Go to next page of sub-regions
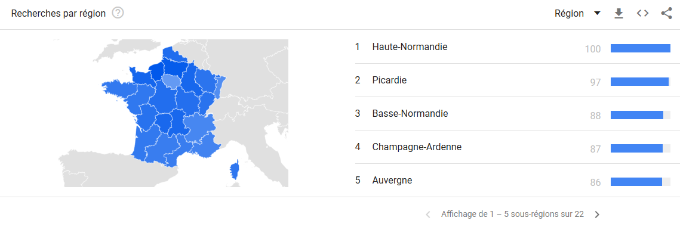The image size is (680, 230). [x=597, y=215]
